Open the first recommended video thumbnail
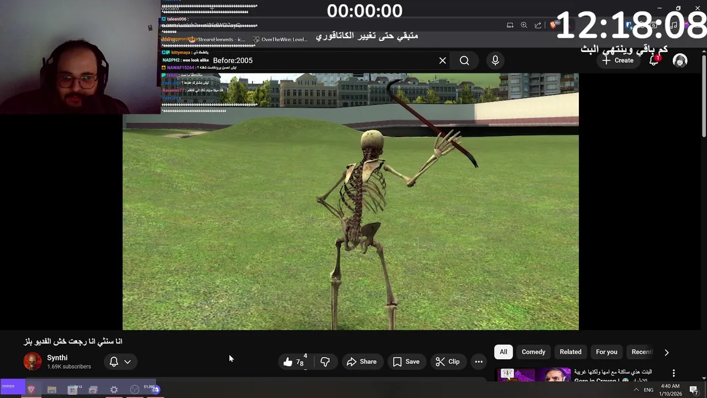Screen dimensions: 707x398 (533, 375)
